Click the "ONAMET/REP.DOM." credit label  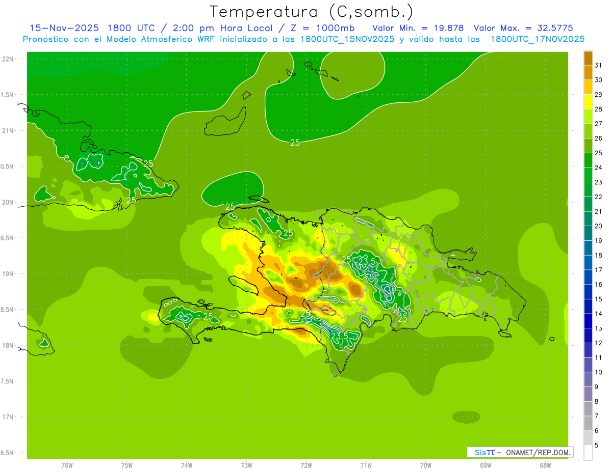(539, 452)
